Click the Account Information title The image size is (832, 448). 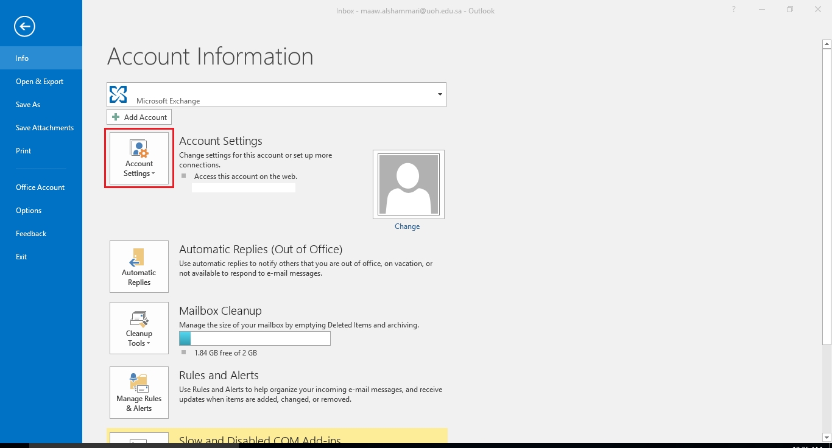click(x=210, y=57)
